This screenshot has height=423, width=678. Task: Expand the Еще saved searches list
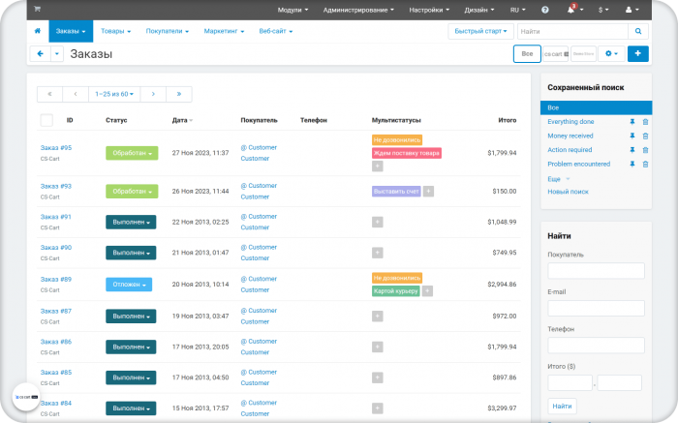[559, 179]
